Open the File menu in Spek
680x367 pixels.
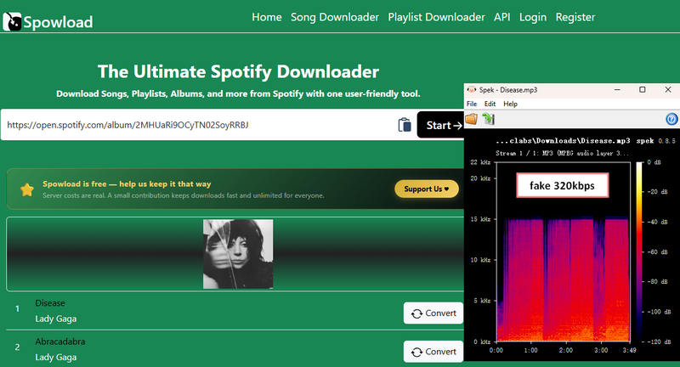coord(472,104)
